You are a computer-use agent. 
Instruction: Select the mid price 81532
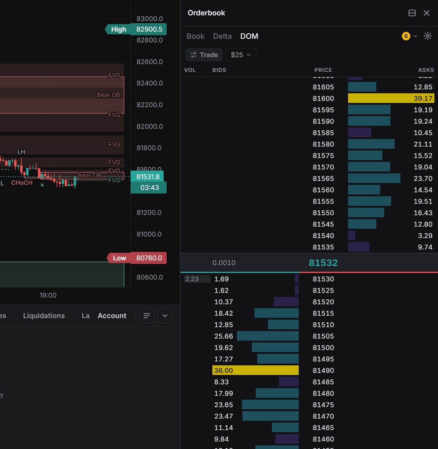(x=323, y=263)
